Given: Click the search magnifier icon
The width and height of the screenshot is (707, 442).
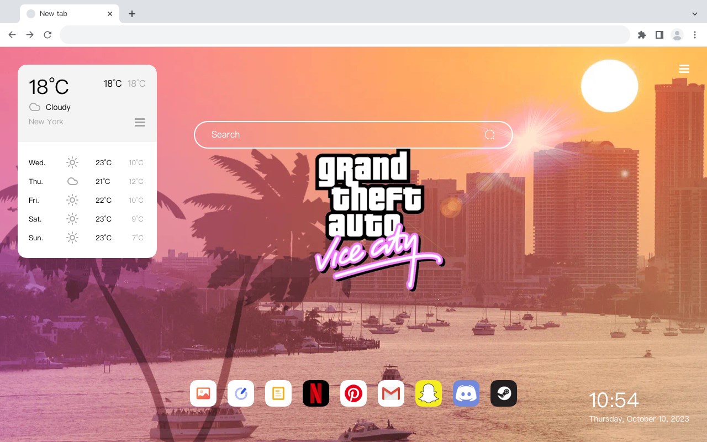Looking at the screenshot, I should 490,135.
